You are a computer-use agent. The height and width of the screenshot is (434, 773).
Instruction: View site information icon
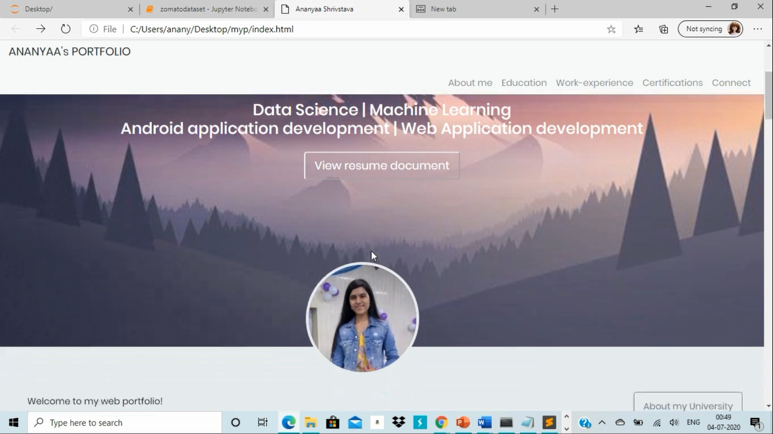coord(93,29)
